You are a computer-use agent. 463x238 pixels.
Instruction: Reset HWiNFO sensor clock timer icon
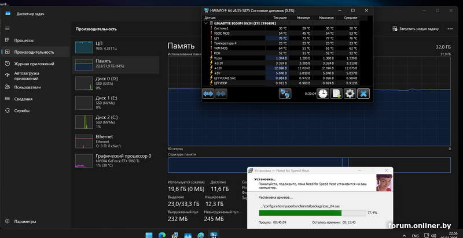322,94
